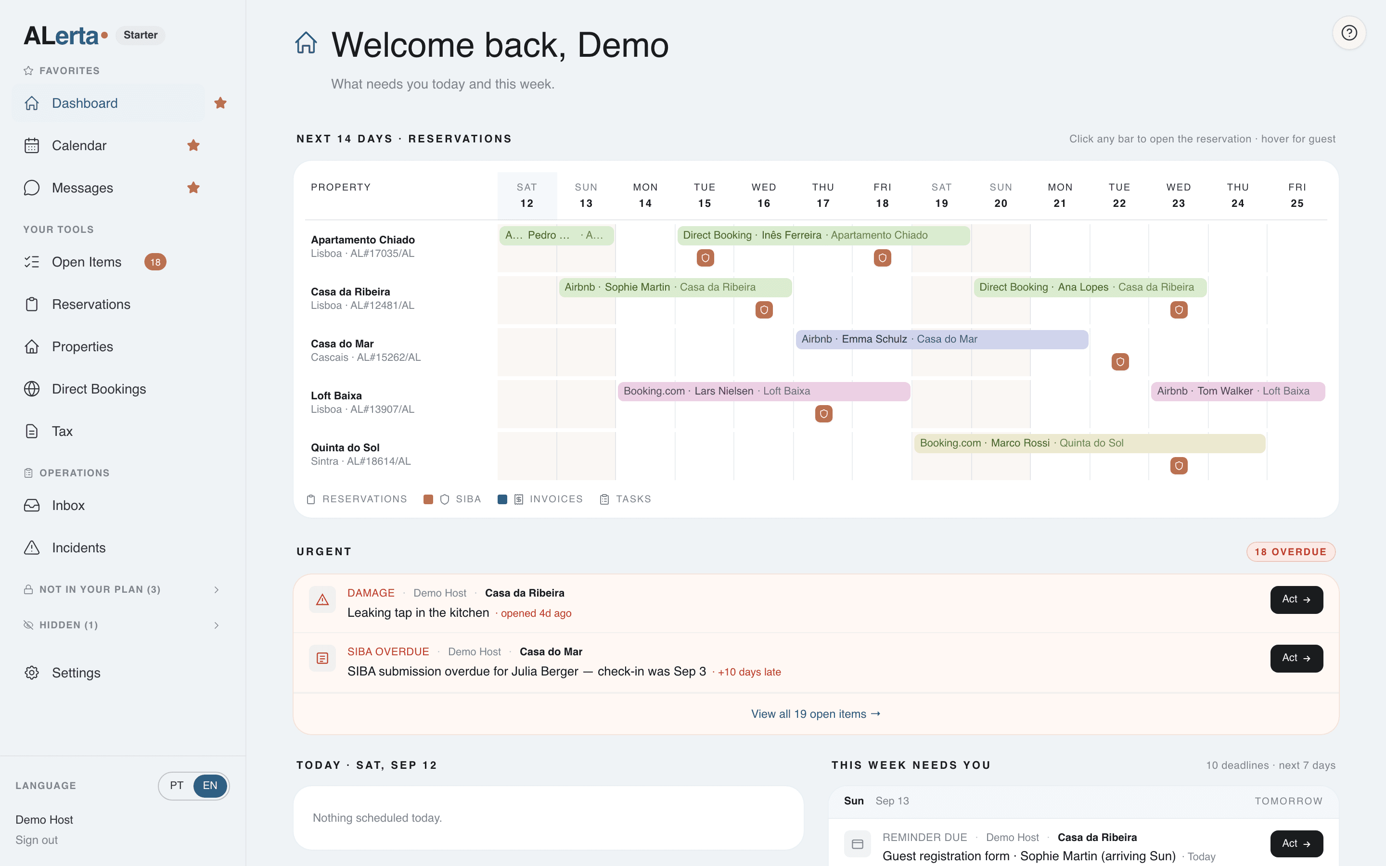Image resolution: width=1386 pixels, height=866 pixels.
Task: Click SIBA shield on Casa da Ribeira Wed 16
Action: tap(764, 310)
